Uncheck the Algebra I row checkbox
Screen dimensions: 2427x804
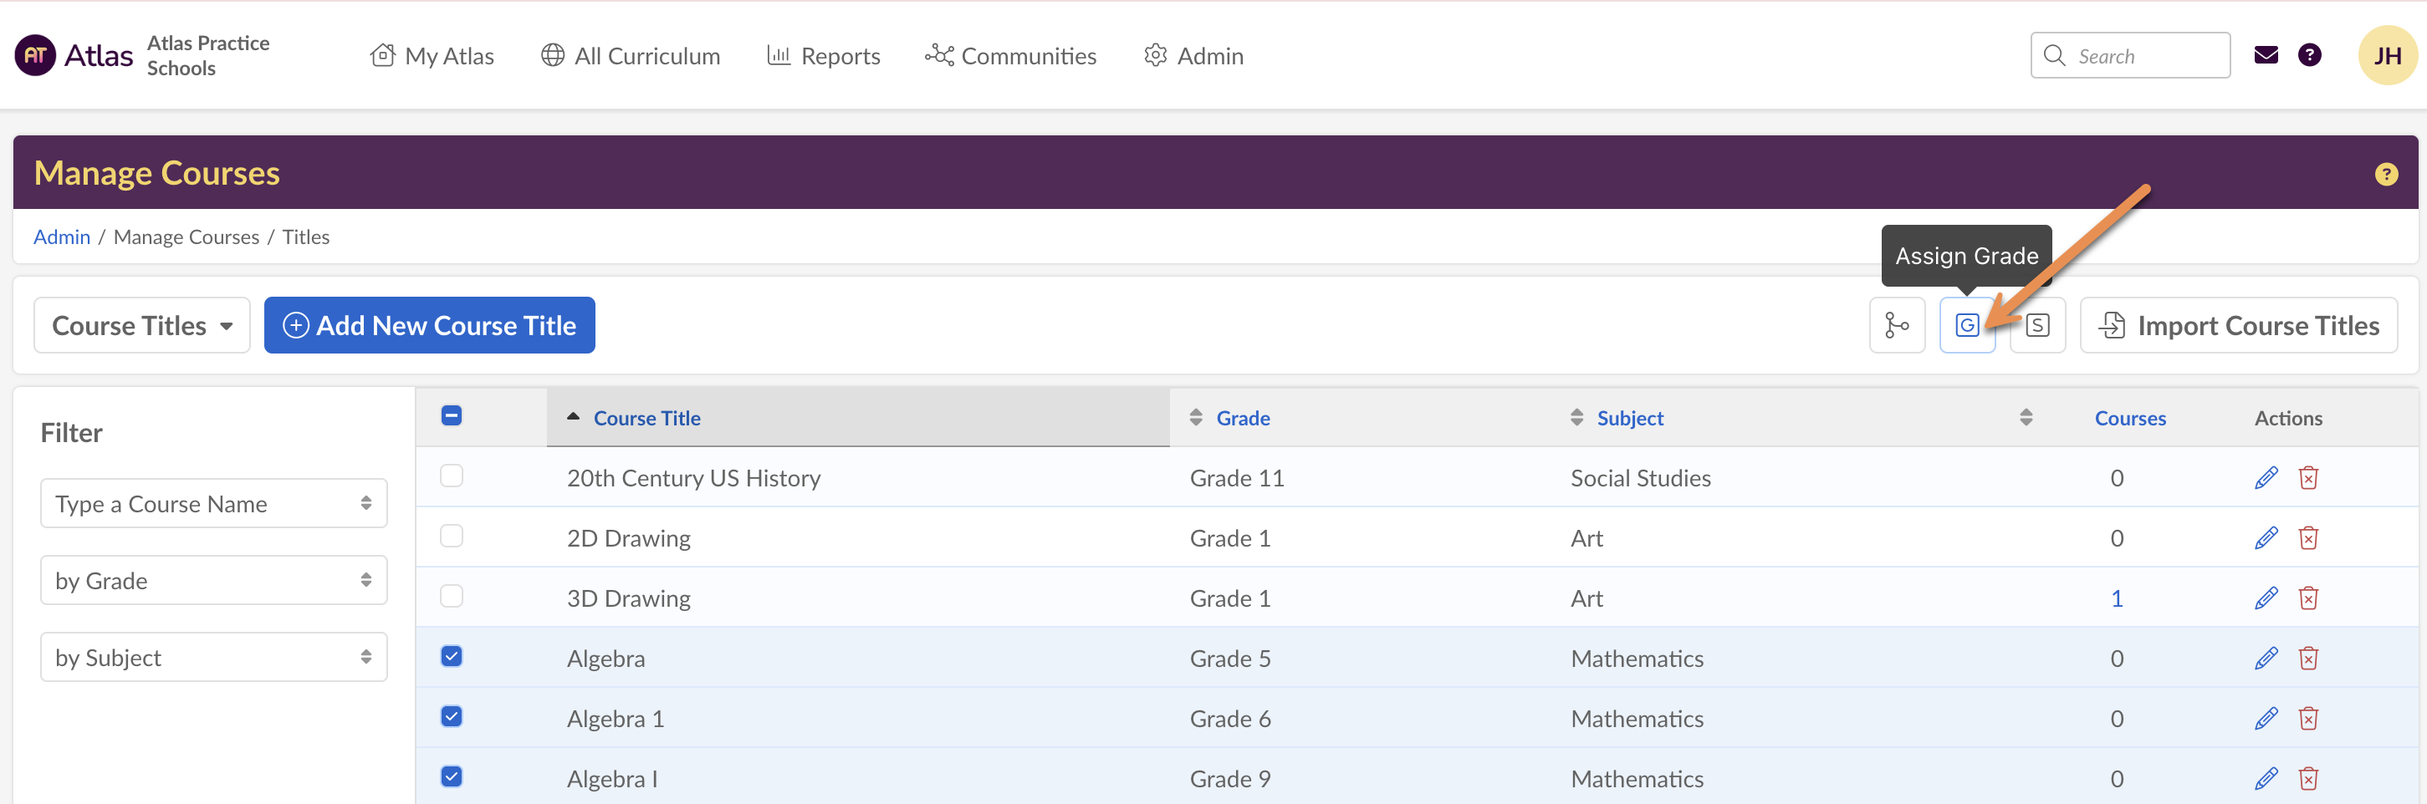[x=452, y=776]
